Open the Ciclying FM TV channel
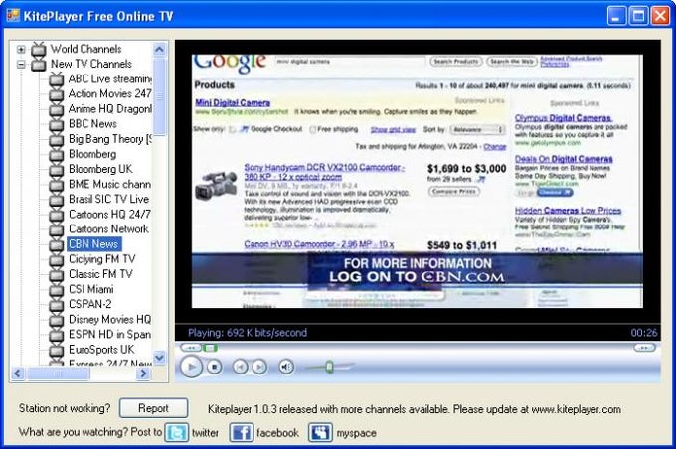Image resolution: width=676 pixels, height=449 pixels. point(101,259)
